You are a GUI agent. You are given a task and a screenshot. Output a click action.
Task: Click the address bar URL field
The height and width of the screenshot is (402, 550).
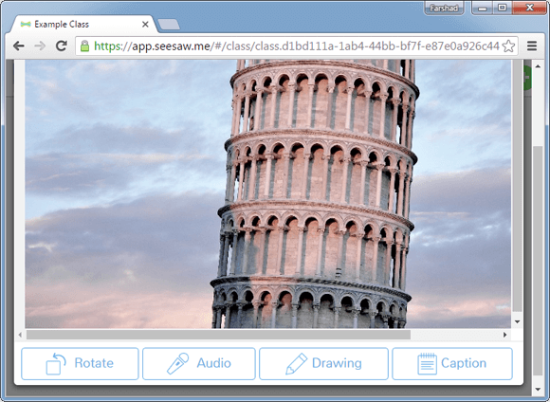pyautogui.click(x=297, y=46)
